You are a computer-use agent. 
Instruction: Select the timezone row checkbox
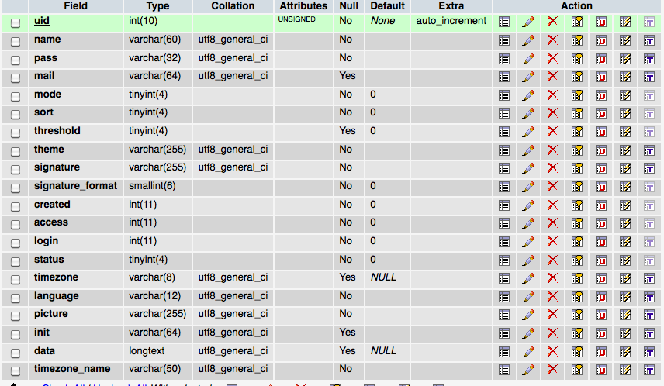pos(16,278)
